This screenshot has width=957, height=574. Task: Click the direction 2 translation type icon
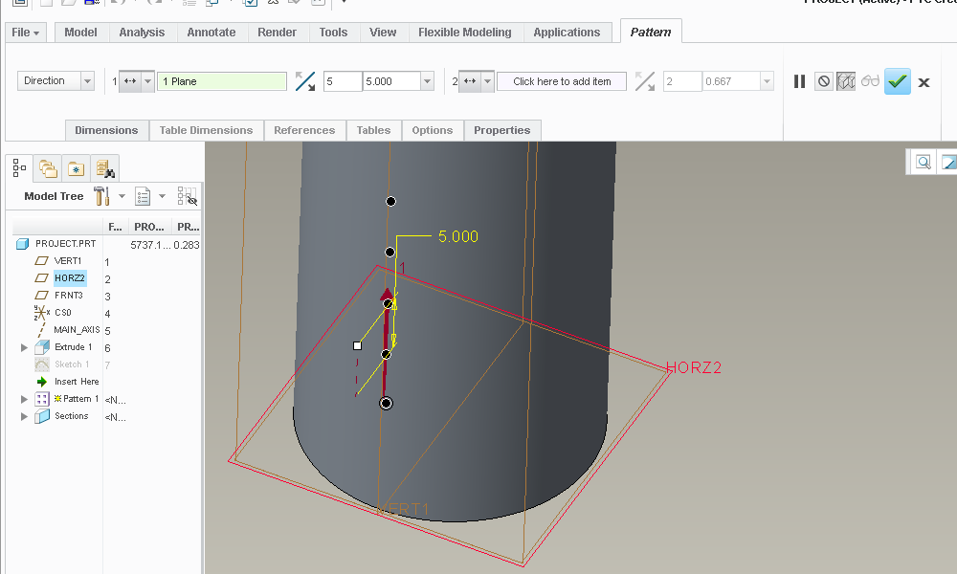tap(470, 81)
